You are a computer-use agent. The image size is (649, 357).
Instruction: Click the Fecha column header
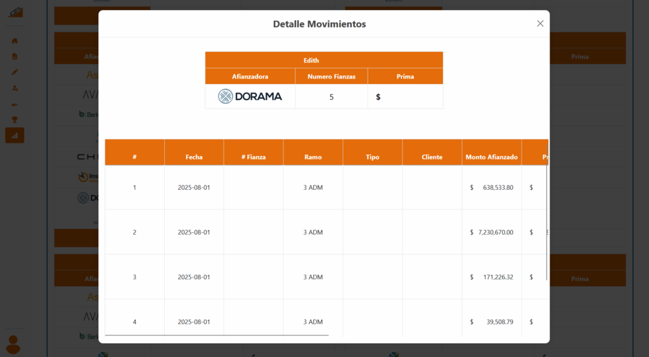pos(194,157)
